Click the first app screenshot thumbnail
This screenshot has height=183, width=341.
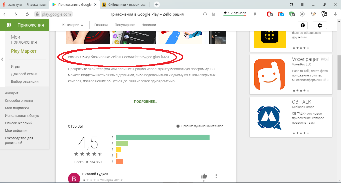coord(88,38)
